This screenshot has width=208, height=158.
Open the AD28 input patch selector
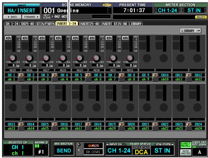pos(63,70)
